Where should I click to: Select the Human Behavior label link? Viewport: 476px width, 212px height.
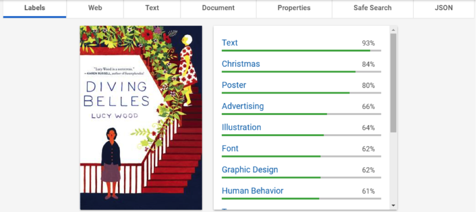point(252,191)
